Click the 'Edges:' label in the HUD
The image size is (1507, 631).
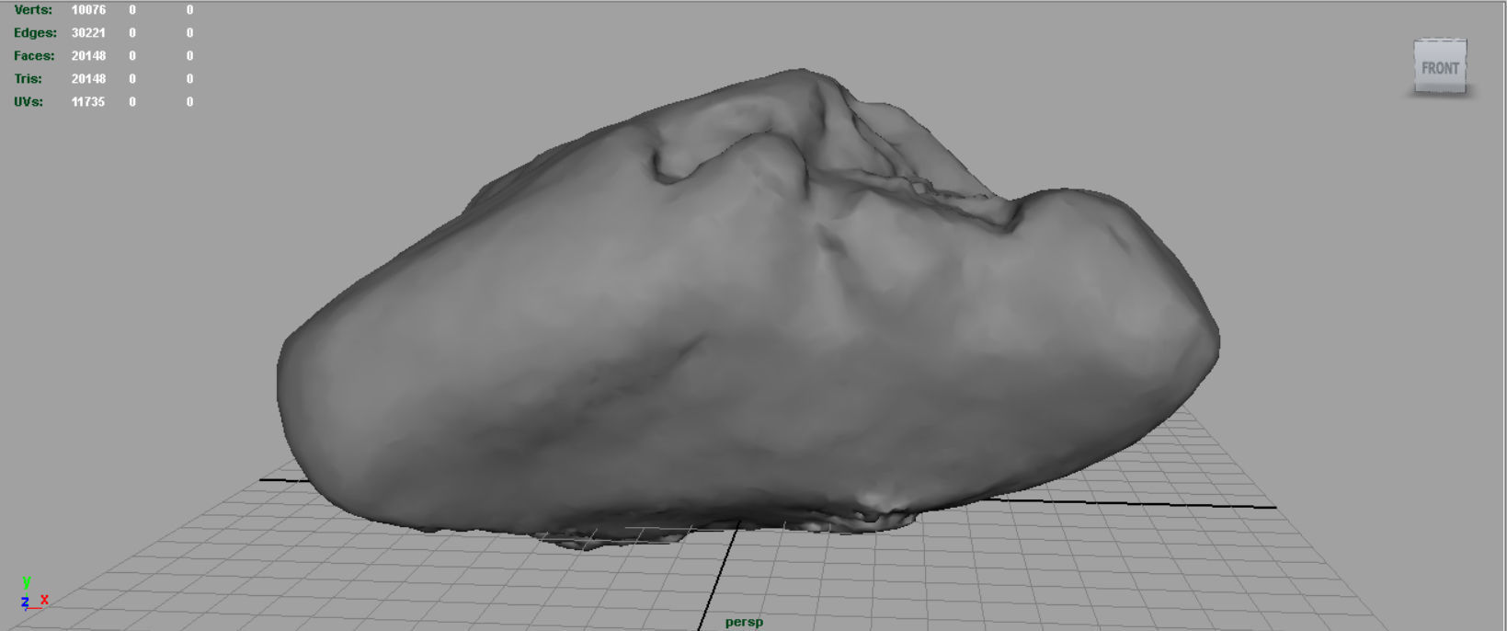(35, 33)
